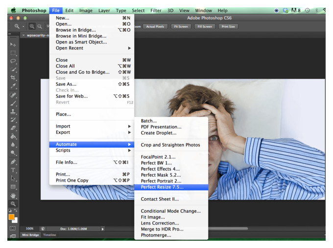333x248 pixels.
Task: Change the screen mode
Action: pos(13,236)
